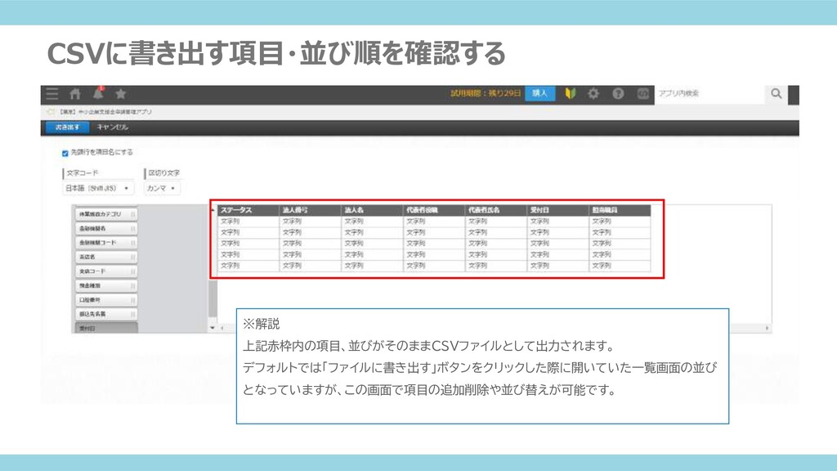Open the 文字コード dropdown 日本語 (Shift JIS)
Image resolution: width=837 pixels, height=471 pixels.
98,189
